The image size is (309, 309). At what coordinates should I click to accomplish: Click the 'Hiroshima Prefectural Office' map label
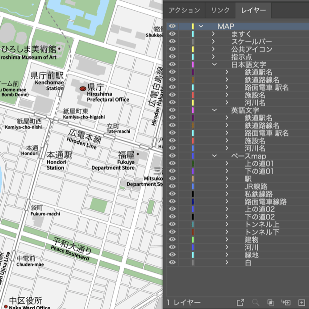(x=108, y=97)
